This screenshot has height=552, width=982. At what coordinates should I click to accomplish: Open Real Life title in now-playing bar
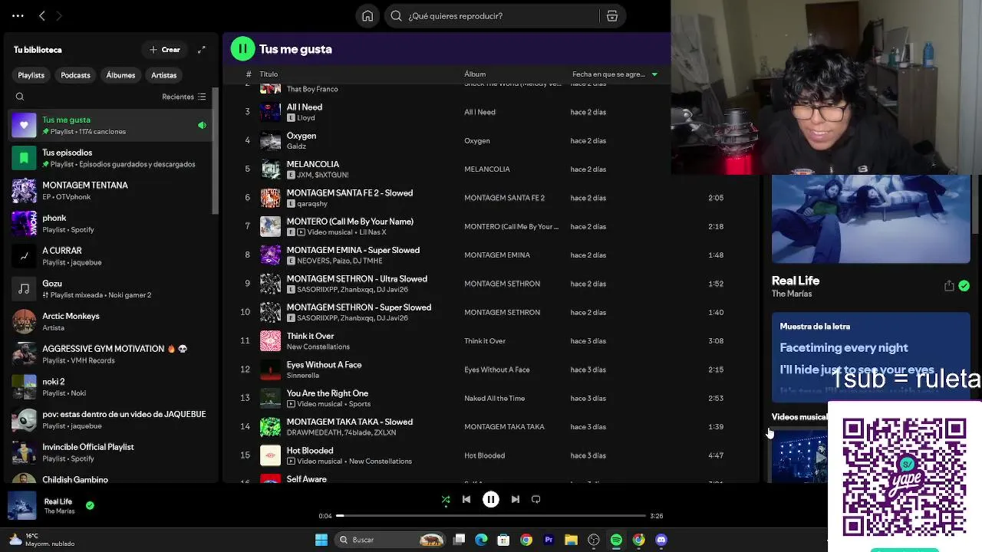pyautogui.click(x=58, y=501)
